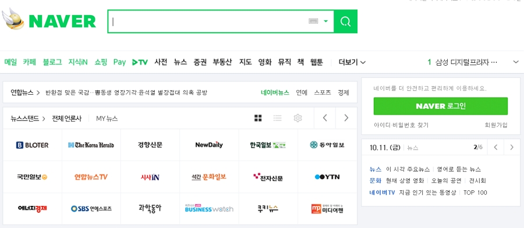Screen dimensions: 524x228
Task: Open newsstand settings gear
Action: [x=298, y=118]
